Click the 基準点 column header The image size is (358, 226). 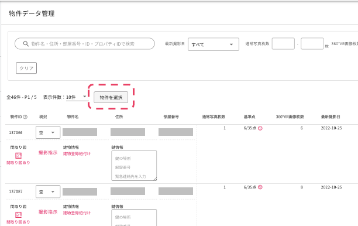250,117
